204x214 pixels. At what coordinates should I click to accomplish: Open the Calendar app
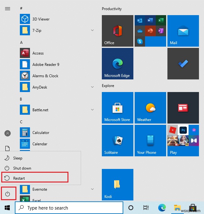pos(57,144)
